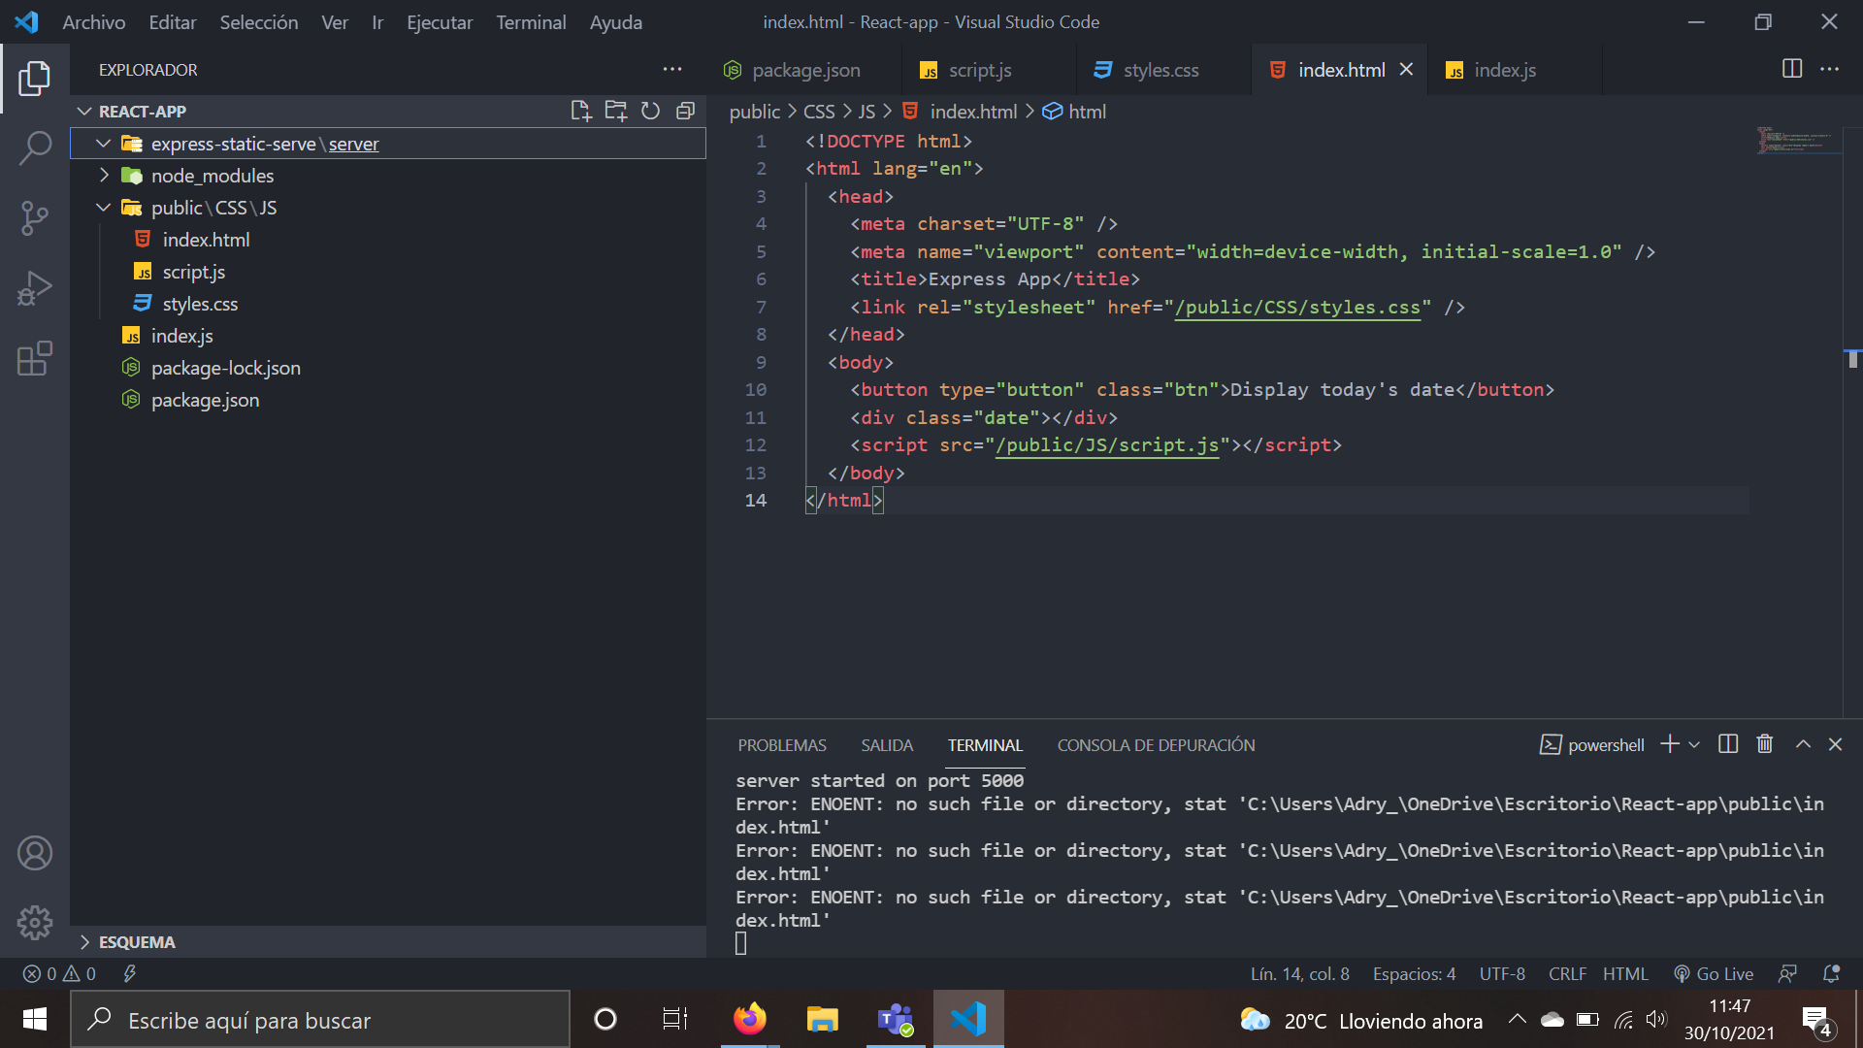Open status bar notifications bell

point(1831,973)
